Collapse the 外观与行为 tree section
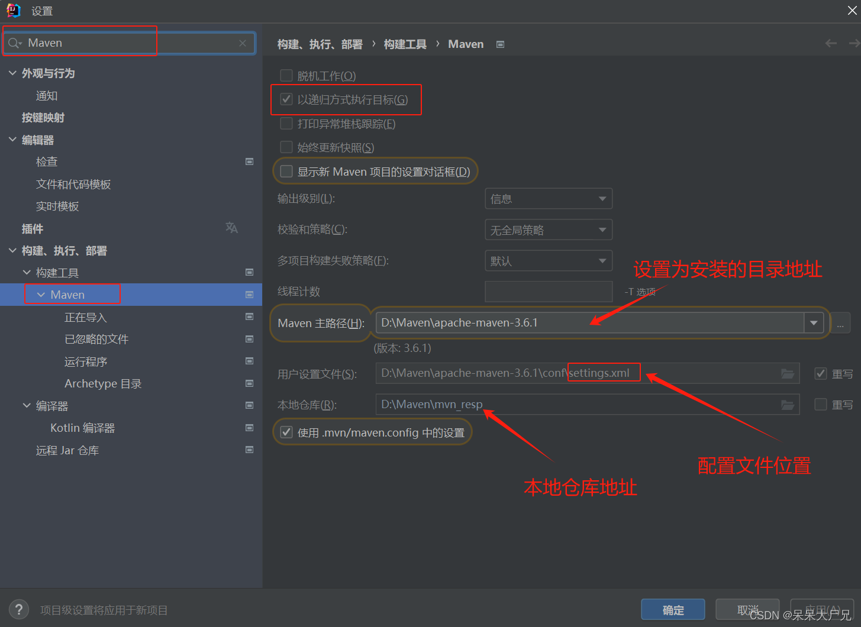The height and width of the screenshot is (627, 861). pyautogui.click(x=12, y=73)
